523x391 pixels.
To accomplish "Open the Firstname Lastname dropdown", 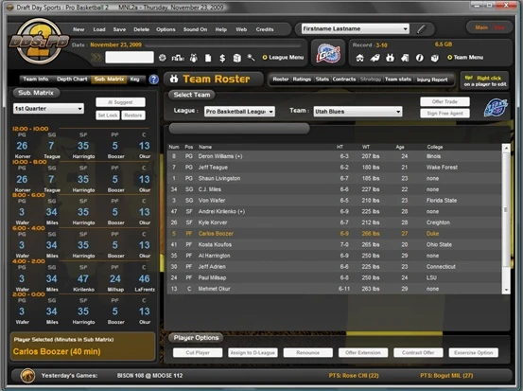I will click(356, 28).
